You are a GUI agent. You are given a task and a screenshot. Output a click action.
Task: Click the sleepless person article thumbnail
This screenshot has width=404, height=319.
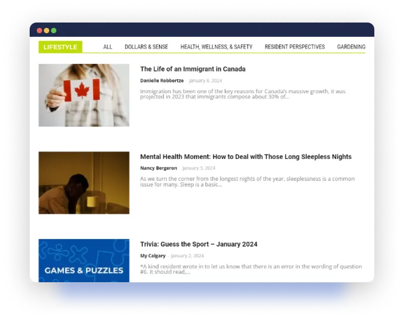click(x=84, y=183)
